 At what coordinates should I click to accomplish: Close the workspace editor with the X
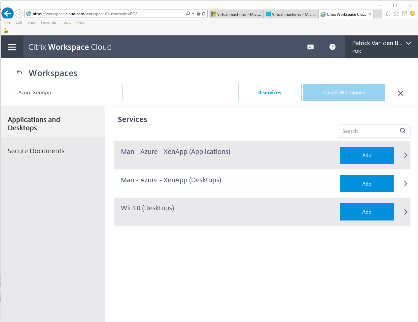click(x=401, y=93)
